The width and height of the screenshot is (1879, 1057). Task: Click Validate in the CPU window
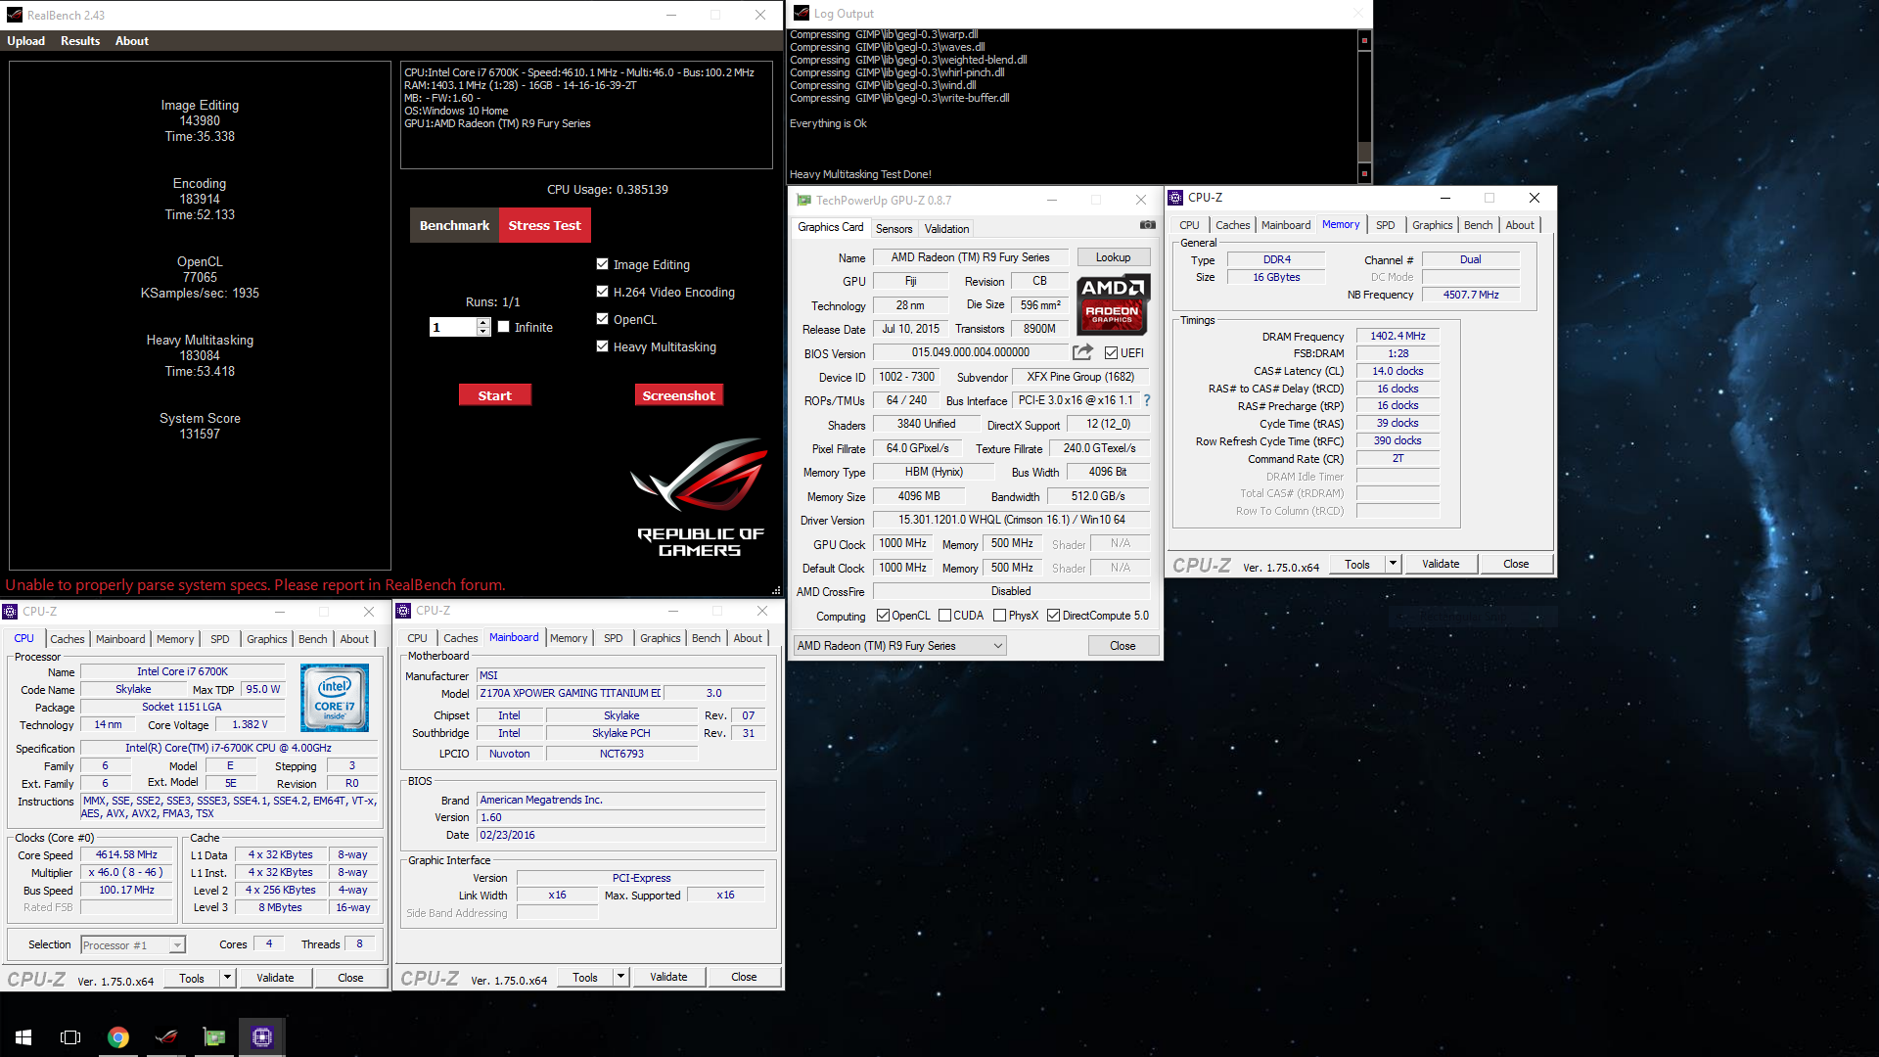coord(275,978)
